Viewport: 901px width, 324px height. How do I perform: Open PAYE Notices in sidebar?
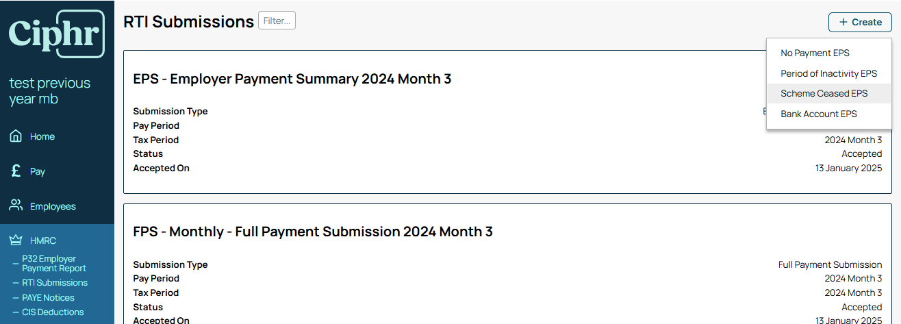click(48, 298)
